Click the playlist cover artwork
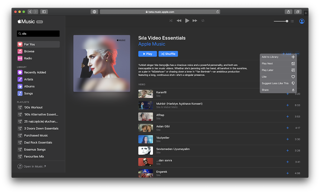320x193 pixels. [102, 63]
